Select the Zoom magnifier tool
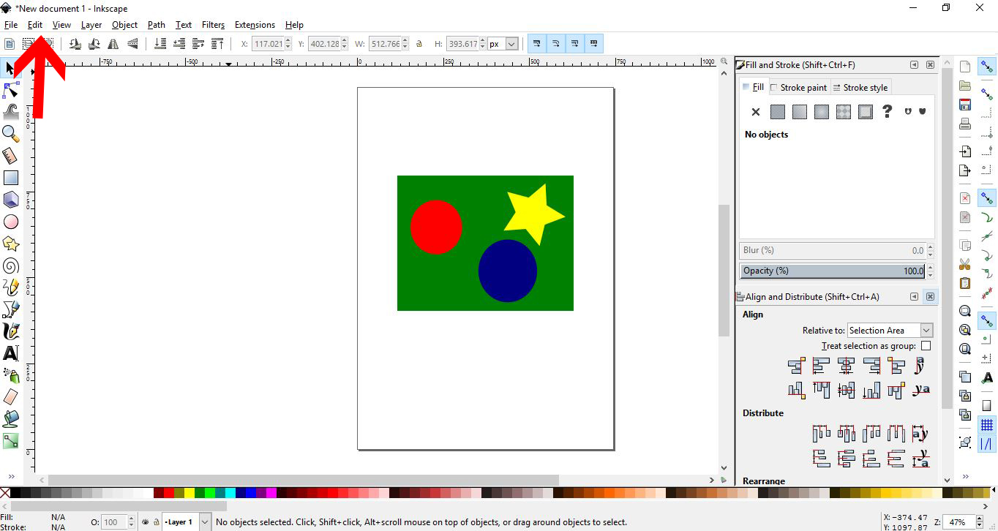Screen dimensions: 998x531 point(11,134)
